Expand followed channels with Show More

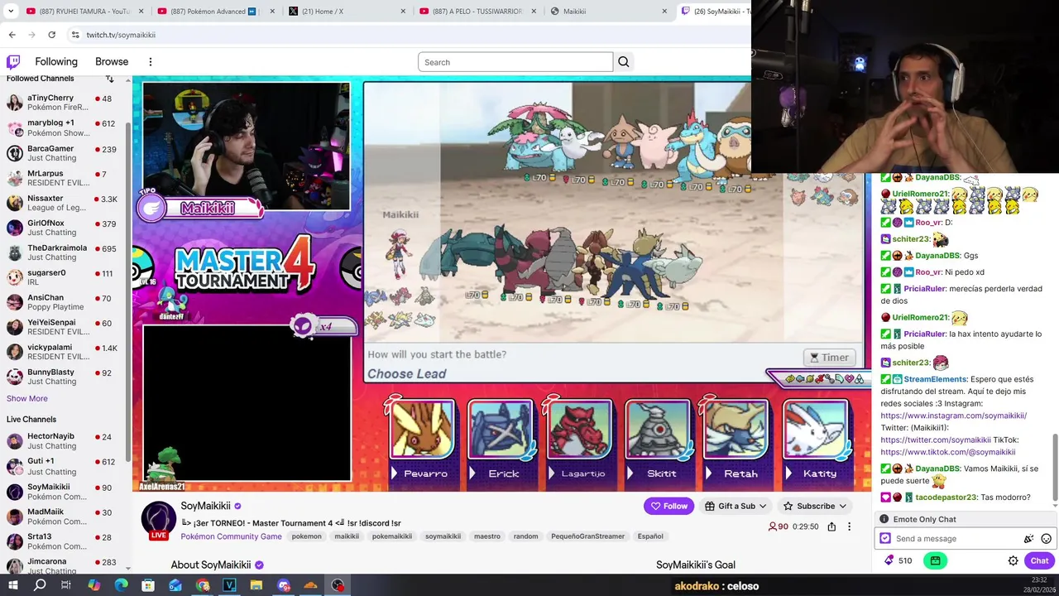pyautogui.click(x=27, y=398)
